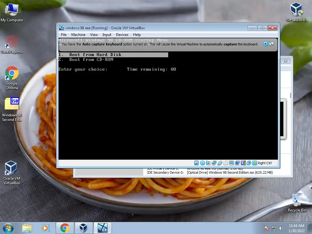This screenshot has width=312, height=234.
Task: Open the Google Chrome desktop shortcut
Action: pyautogui.click(x=12, y=78)
